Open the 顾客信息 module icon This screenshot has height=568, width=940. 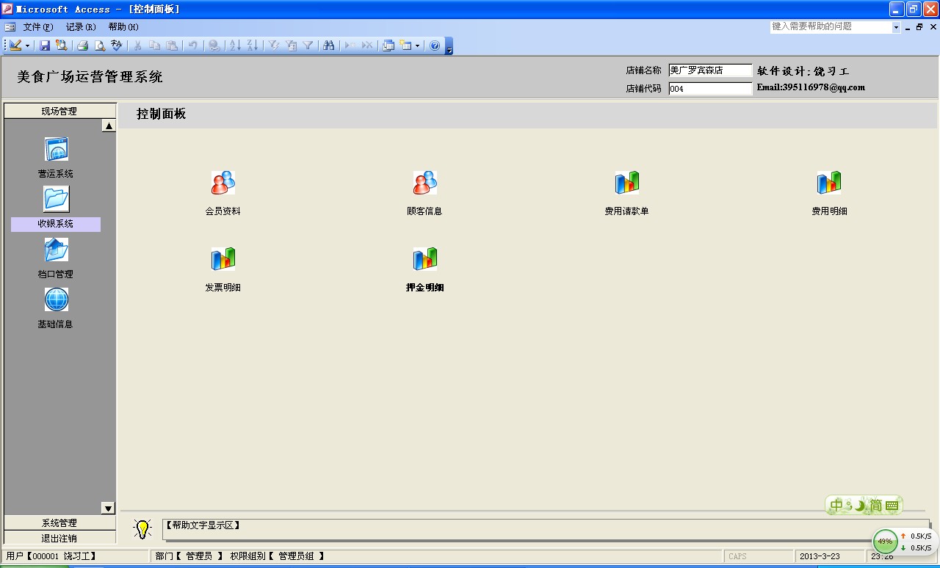pyautogui.click(x=425, y=183)
